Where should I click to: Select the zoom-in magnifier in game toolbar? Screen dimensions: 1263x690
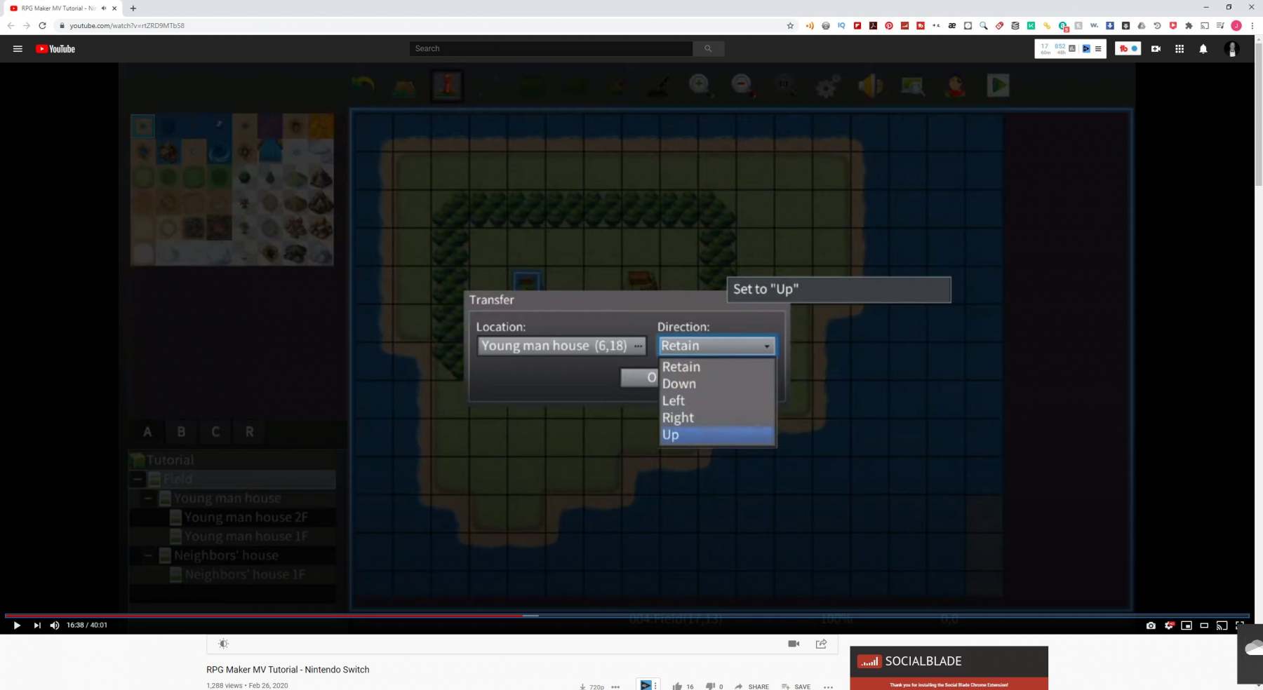pos(700,86)
